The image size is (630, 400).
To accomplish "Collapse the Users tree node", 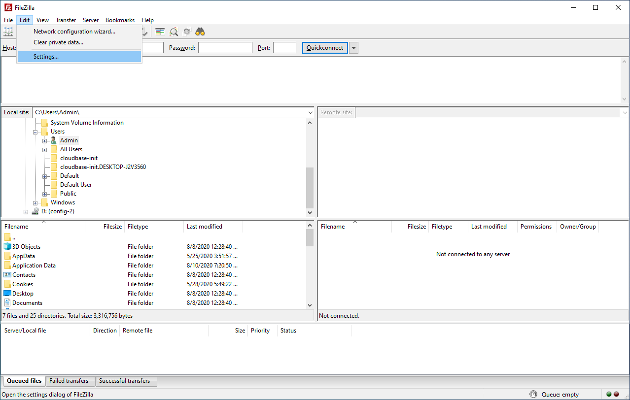I will tap(35, 132).
